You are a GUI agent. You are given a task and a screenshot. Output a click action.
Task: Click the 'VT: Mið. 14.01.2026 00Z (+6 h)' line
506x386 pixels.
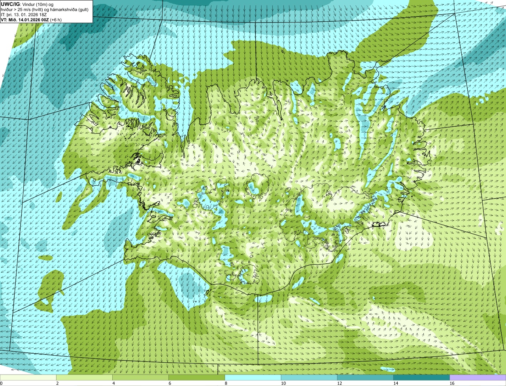click(31, 19)
